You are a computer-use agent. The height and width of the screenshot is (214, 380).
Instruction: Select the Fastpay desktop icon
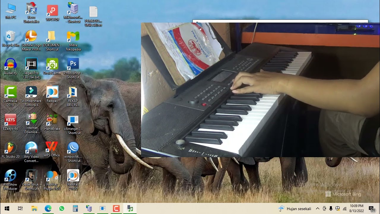[x=52, y=94]
